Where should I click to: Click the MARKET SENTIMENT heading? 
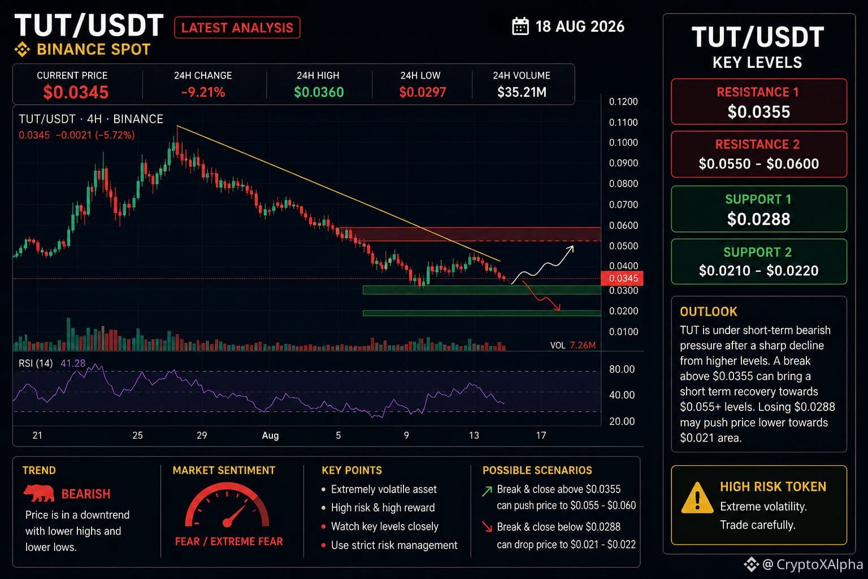click(224, 470)
